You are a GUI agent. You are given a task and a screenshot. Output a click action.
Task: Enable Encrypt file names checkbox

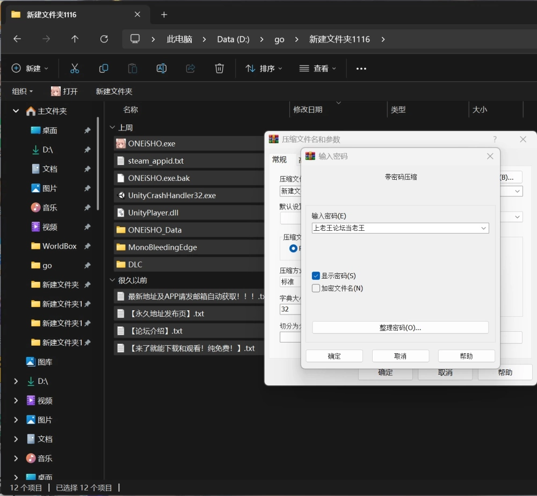click(x=316, y=288)
